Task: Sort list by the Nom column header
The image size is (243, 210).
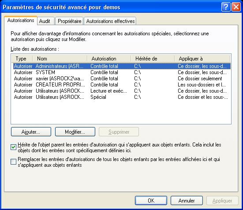Action: (x=60, y=59)
